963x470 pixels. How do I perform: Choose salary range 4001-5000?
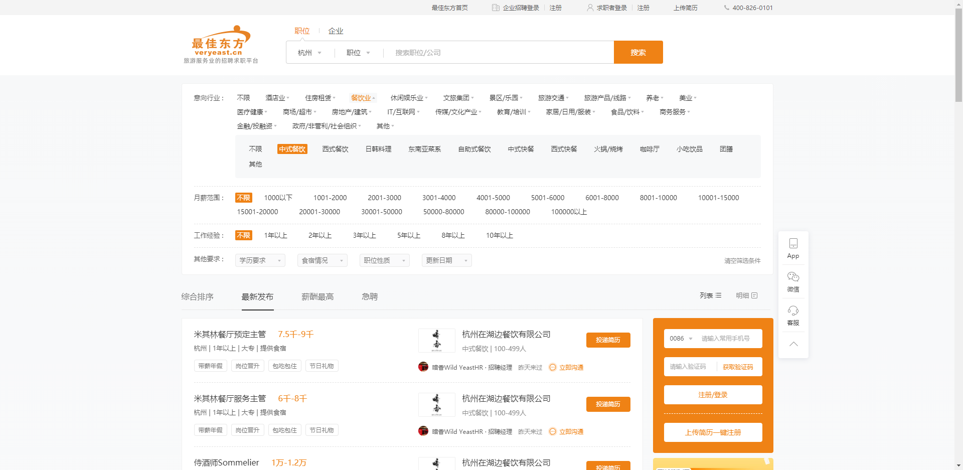tap(493, 198)
